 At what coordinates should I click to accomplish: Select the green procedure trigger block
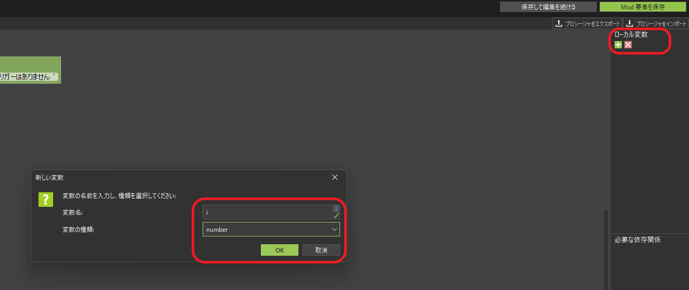click(30, 63)
